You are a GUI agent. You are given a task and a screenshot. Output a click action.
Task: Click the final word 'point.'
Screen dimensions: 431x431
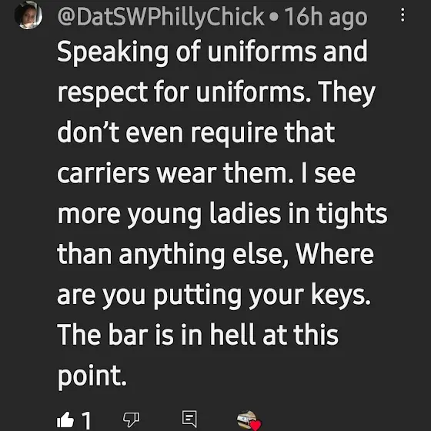click(x=92, y=376)
